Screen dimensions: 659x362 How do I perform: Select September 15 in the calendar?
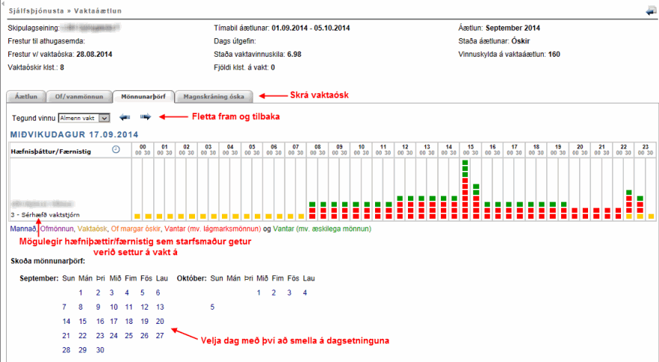[83, 321]
